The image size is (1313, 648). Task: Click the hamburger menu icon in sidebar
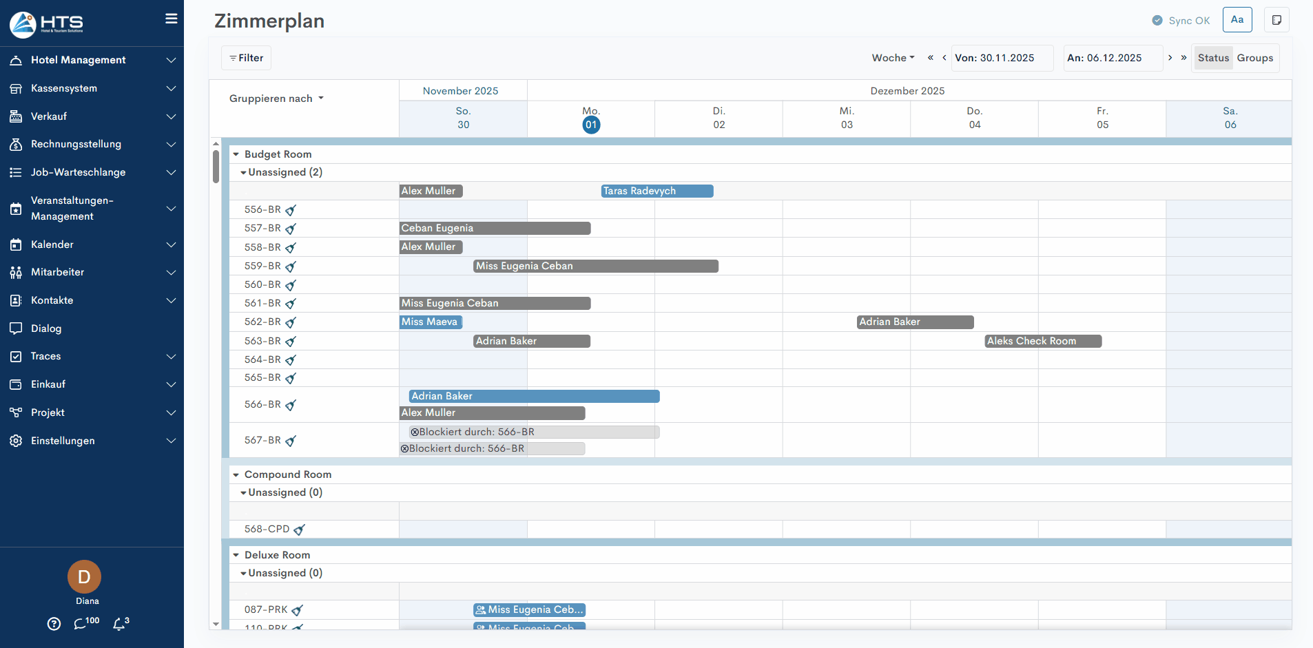171,19
